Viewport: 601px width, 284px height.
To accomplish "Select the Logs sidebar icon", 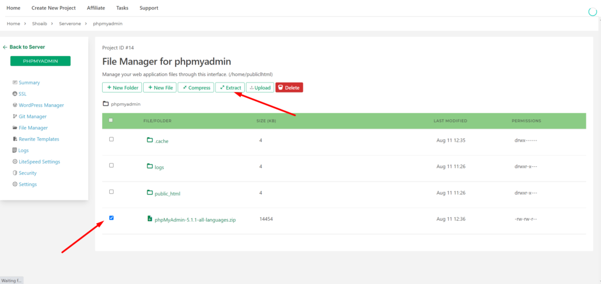I will pyautogui.click(x=15, y=150).
